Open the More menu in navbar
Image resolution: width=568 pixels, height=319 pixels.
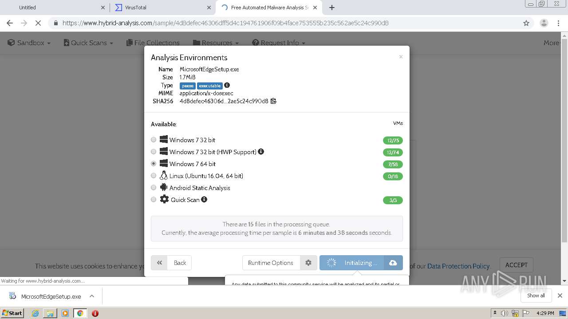coord(552,43)
